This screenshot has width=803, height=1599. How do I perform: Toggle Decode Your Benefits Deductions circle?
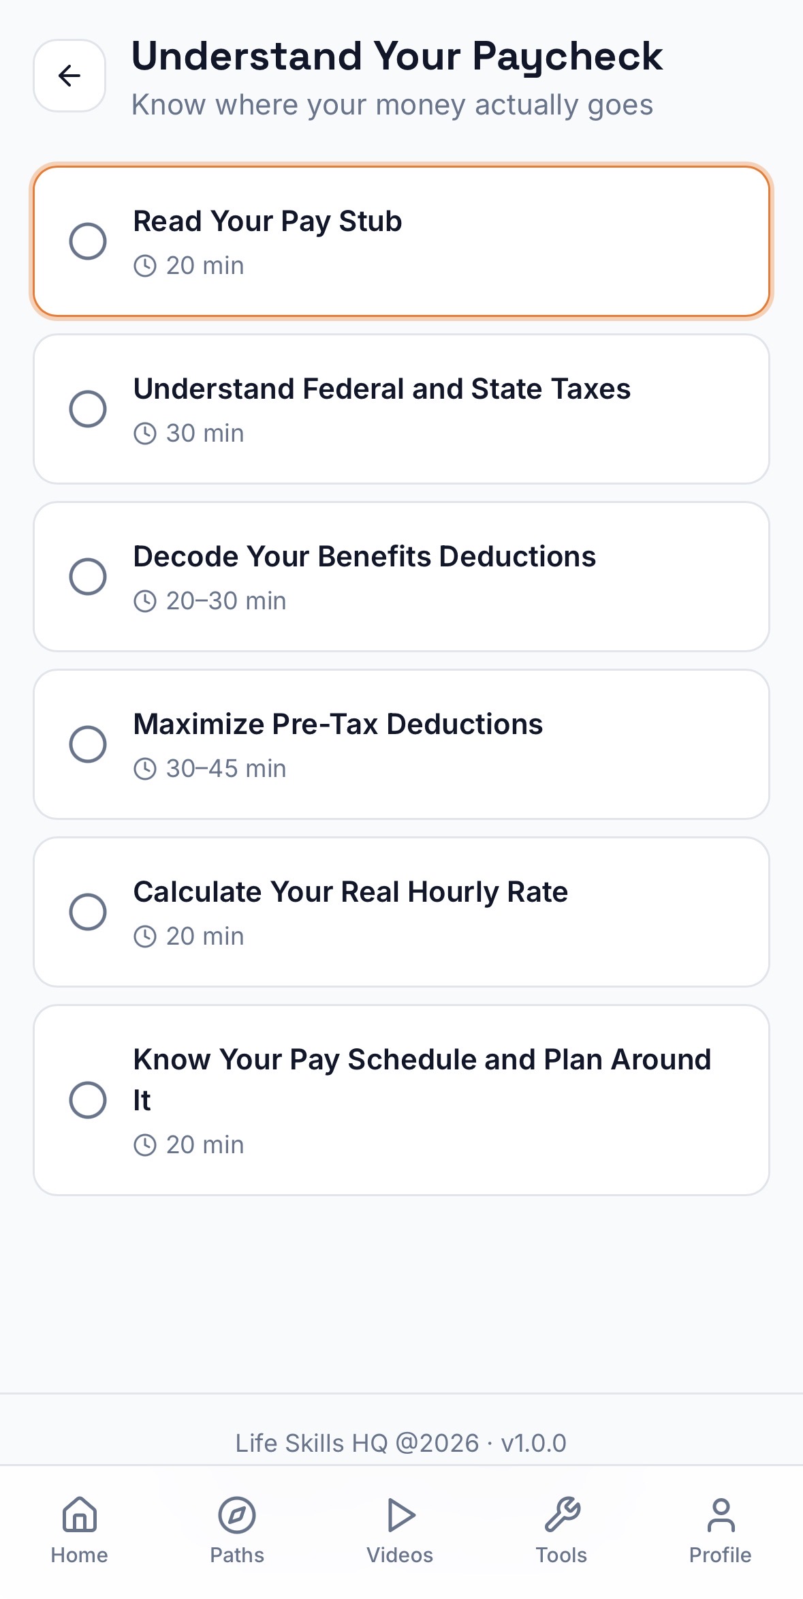[x=88, y=577]
